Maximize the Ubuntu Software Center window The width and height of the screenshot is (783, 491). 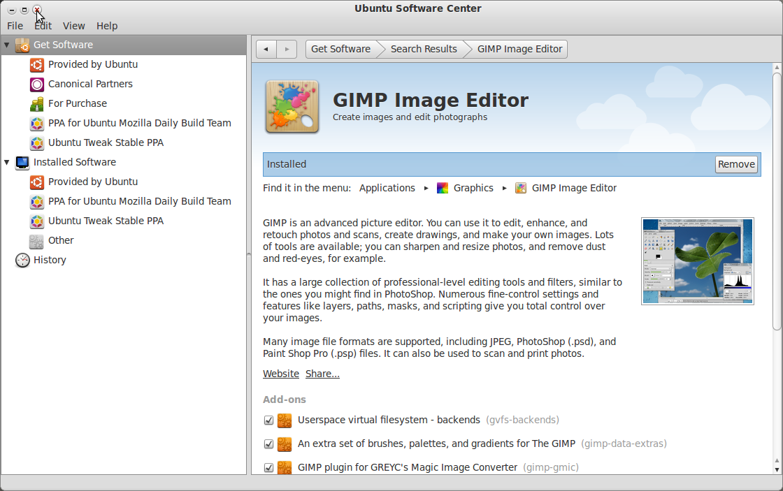point(24,10)
